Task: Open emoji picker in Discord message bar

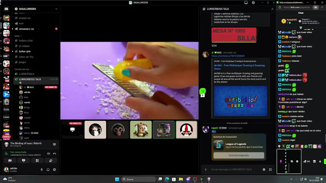Action: pos(264,170)
